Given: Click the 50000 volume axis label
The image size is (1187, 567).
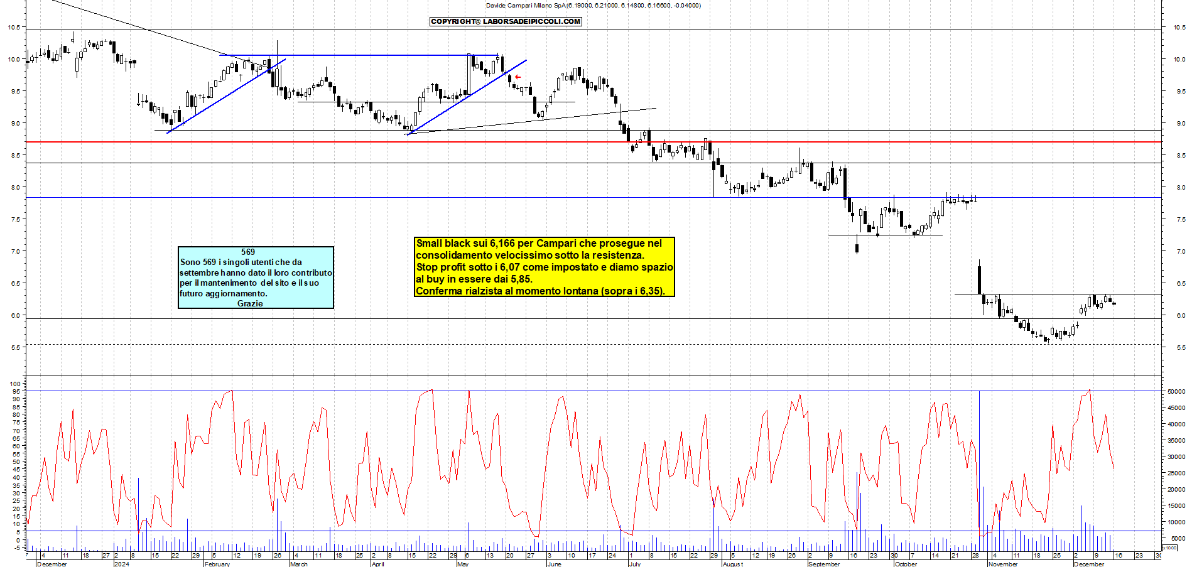Looking at the screenshot, I should (x=1176, y=391).
